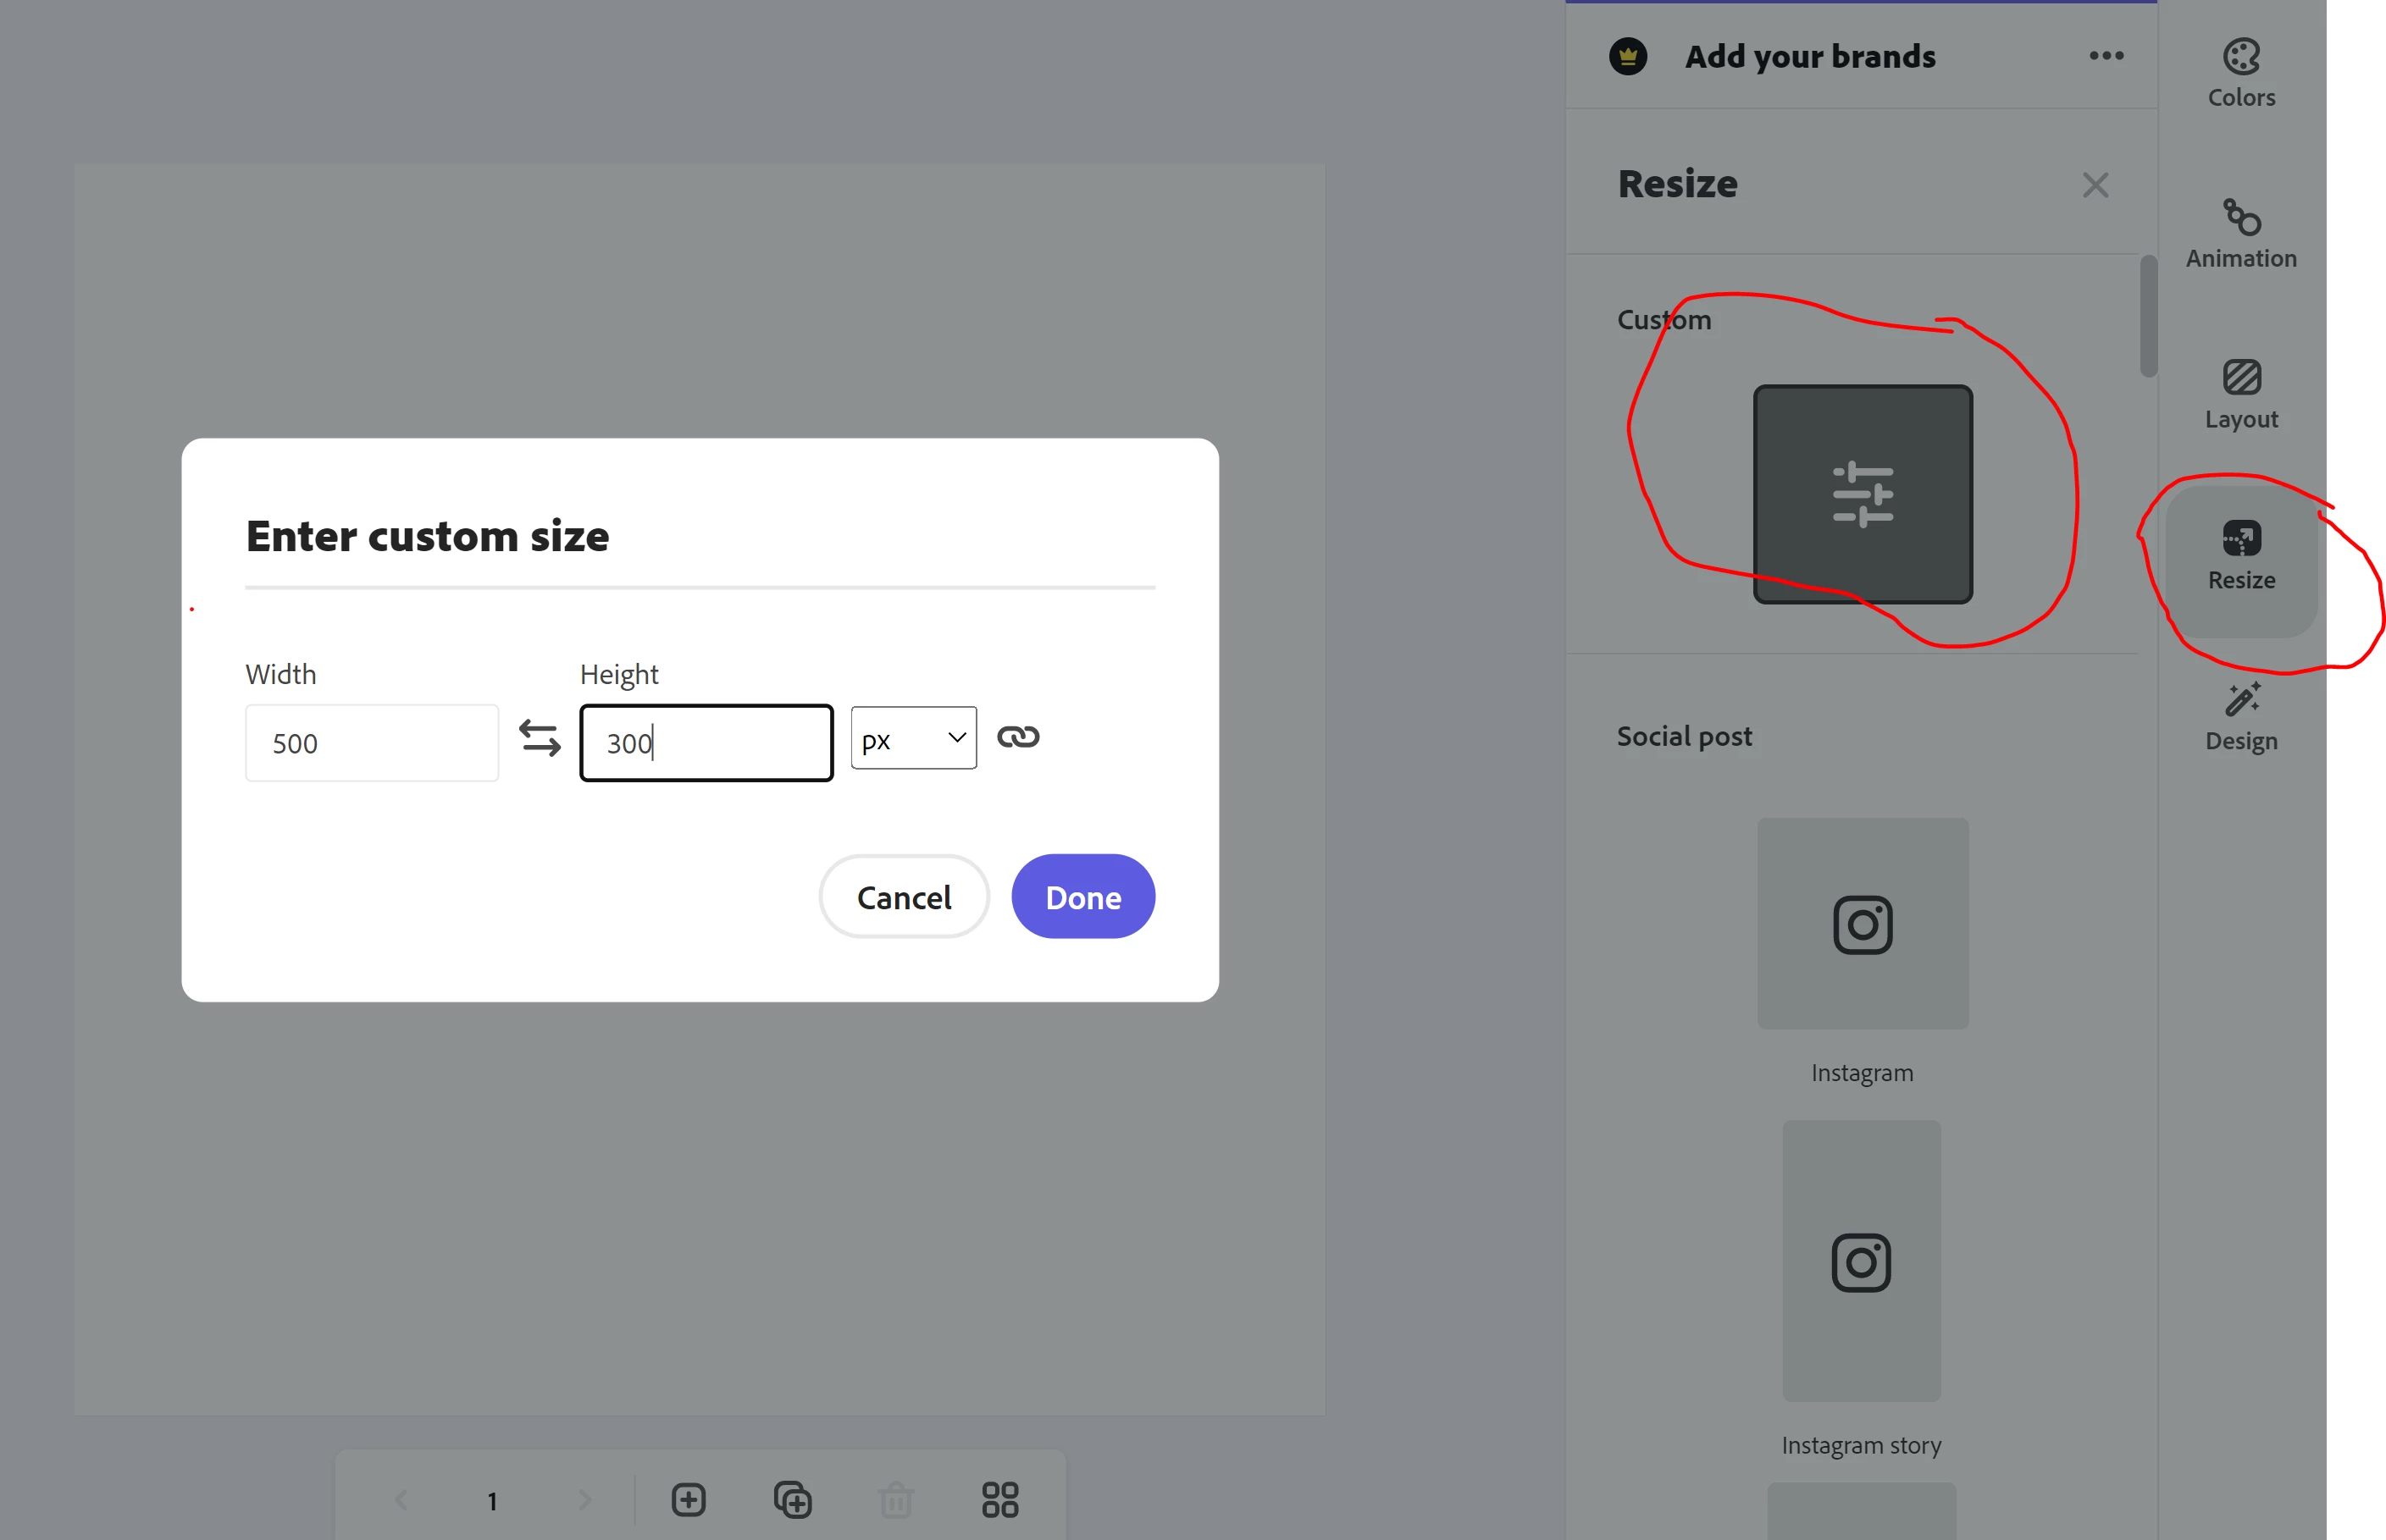
Task: Click the Width input field
Action: coord(371,743)
